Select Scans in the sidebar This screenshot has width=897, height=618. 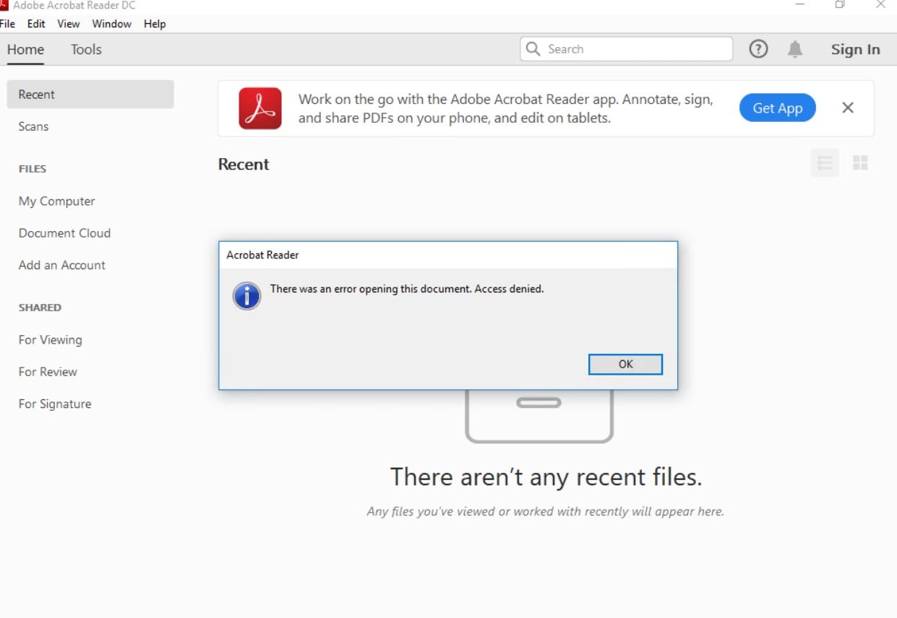tap(33, 126)
